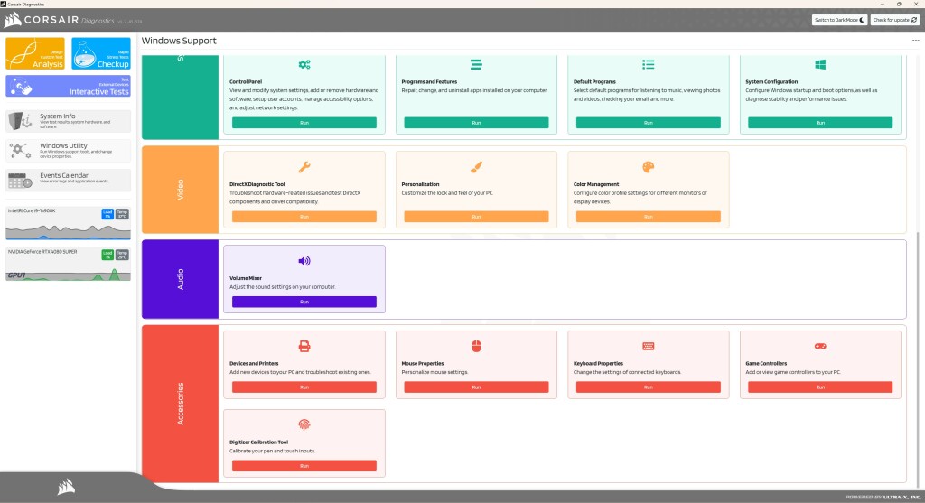Click the Game Controllers gamepad icon
The width and height of the screenshot is (925, 503).
pyautogui.click(x=820, y=346)
